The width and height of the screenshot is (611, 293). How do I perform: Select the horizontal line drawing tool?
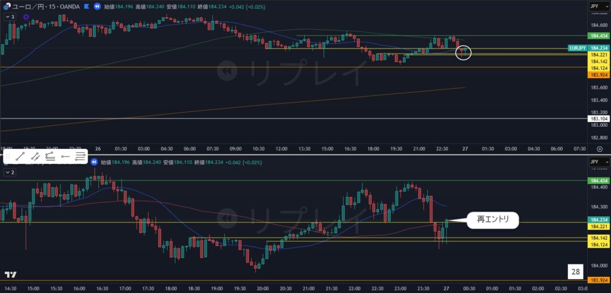tap(80, 157)
